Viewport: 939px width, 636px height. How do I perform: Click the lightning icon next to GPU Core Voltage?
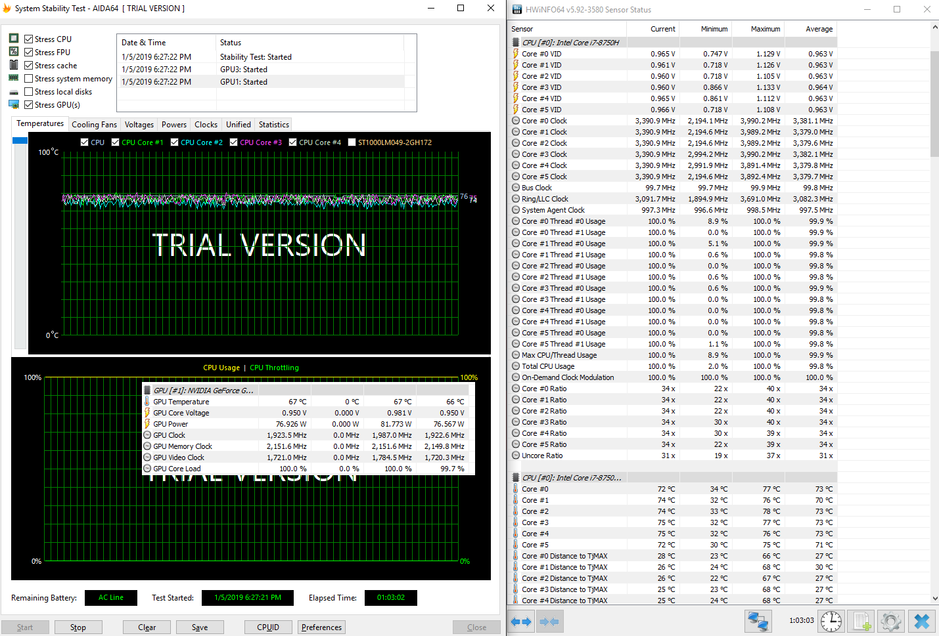147,413
